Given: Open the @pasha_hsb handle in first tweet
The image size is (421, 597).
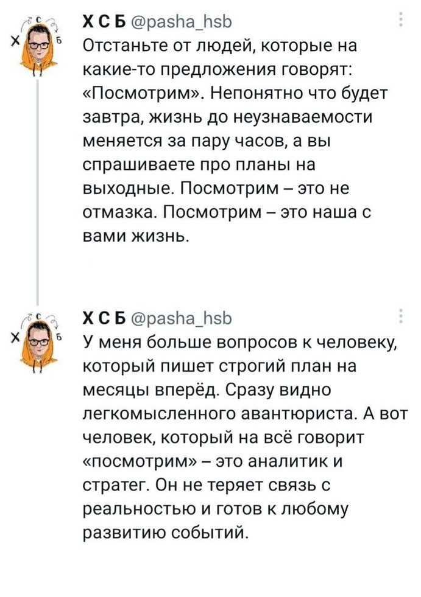Looking at the screenshot, I should pos(181,23).
